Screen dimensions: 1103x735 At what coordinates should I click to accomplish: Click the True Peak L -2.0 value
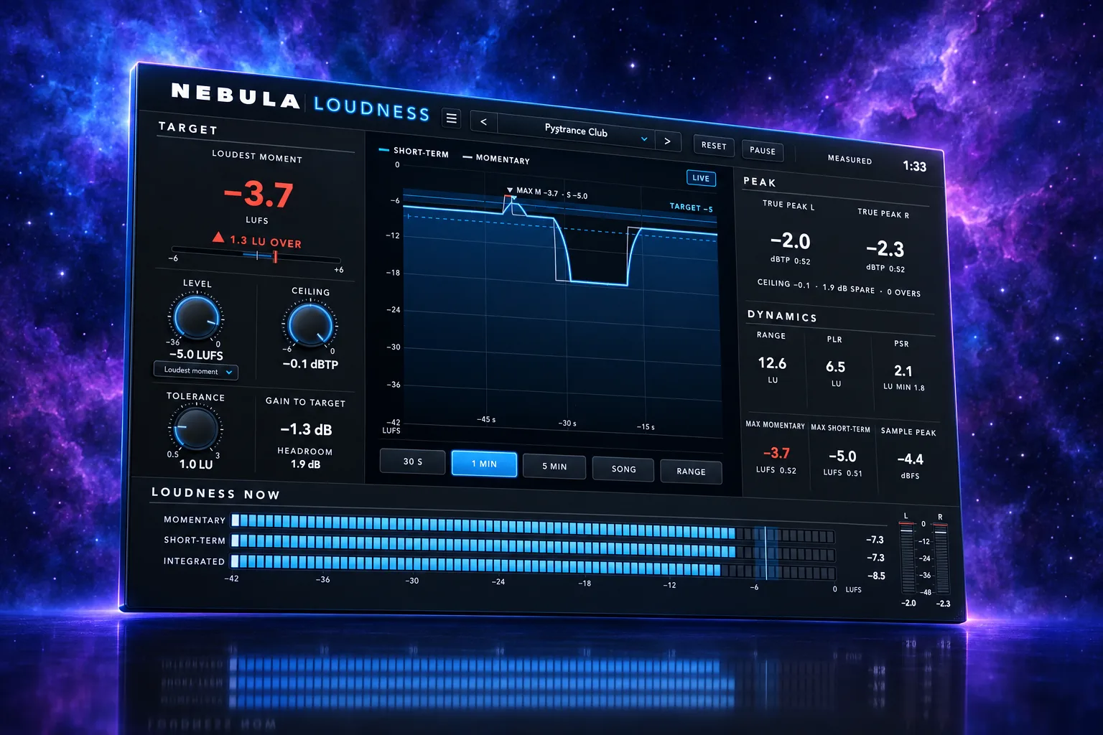(x=790, y=241)
